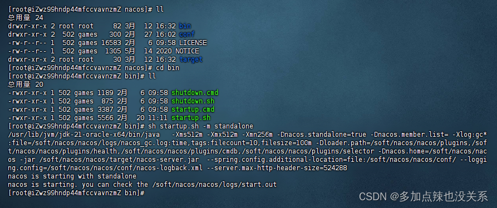Click the startup.sh file entry
Viewport: 497px width, 208px height.
click(191, 118)
